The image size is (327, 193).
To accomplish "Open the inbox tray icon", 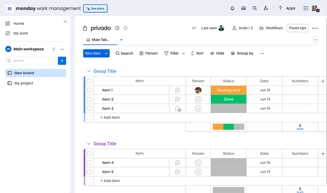I will tap(243, 8).
